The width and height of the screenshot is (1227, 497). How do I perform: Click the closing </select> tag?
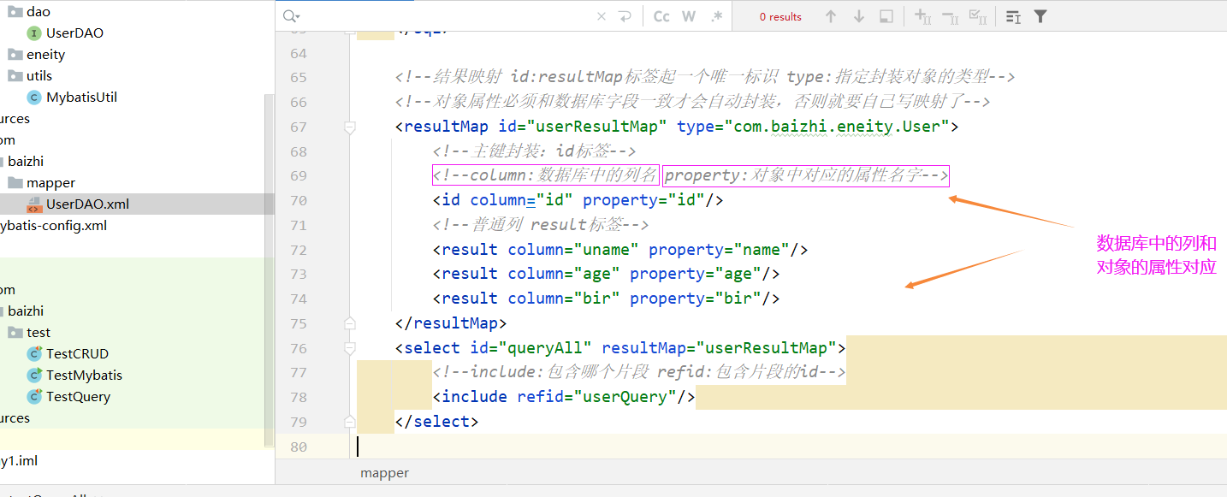436,422
